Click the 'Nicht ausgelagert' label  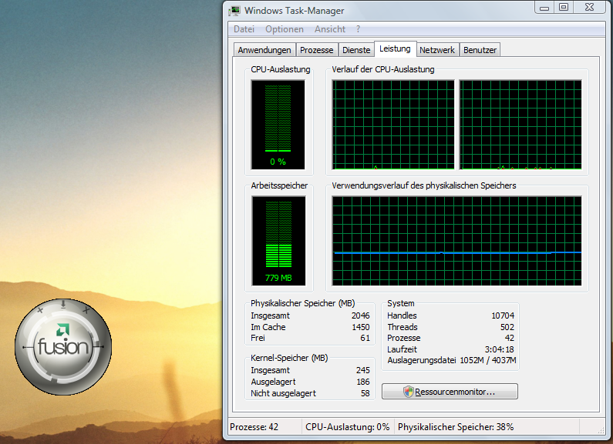pyautogui.click(x=284, y=393)
